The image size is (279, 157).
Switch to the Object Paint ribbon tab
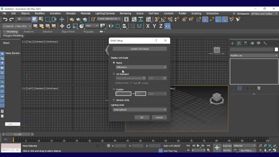click(x=68, y=32)
